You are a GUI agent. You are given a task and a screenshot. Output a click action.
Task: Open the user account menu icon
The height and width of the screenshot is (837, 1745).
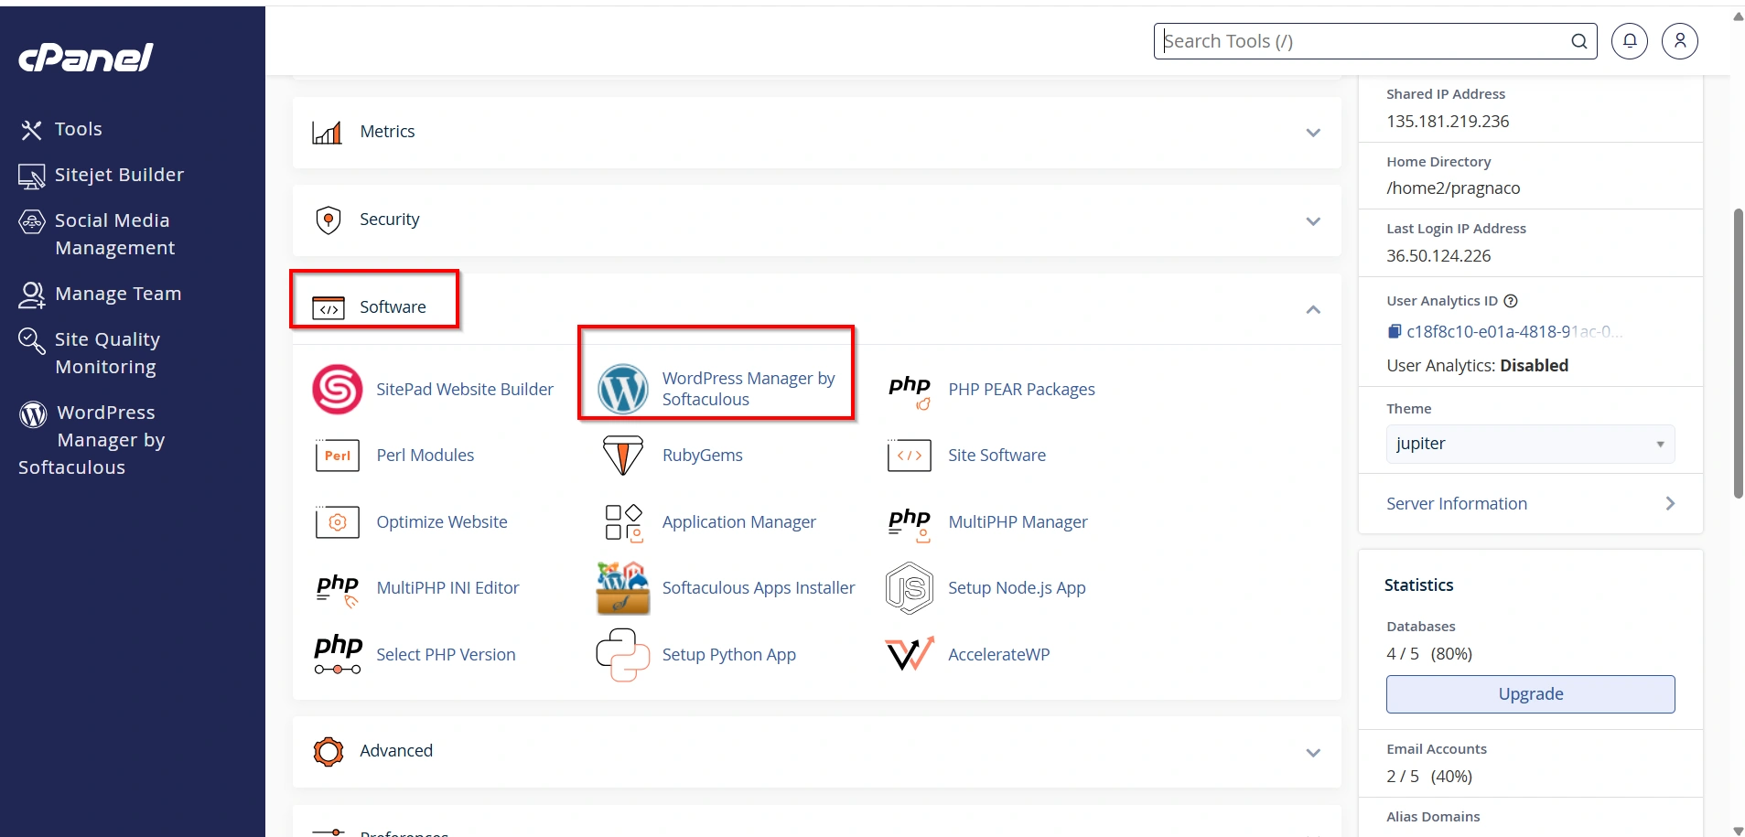1680,41
